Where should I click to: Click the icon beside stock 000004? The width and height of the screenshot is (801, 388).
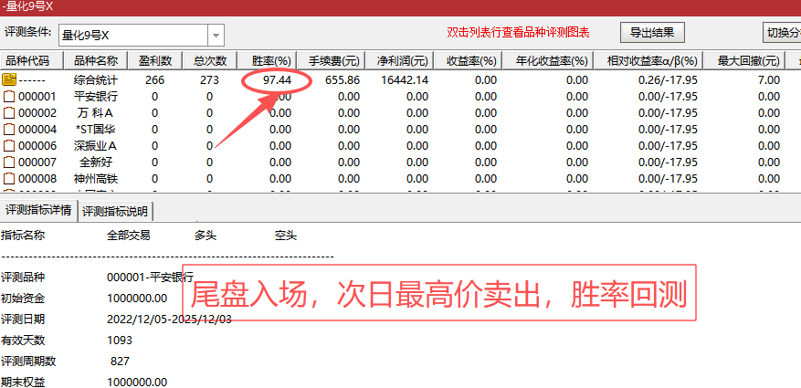point(10,129)
